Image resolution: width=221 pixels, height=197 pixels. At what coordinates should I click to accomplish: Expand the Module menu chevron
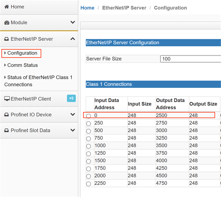click(73, 22)
